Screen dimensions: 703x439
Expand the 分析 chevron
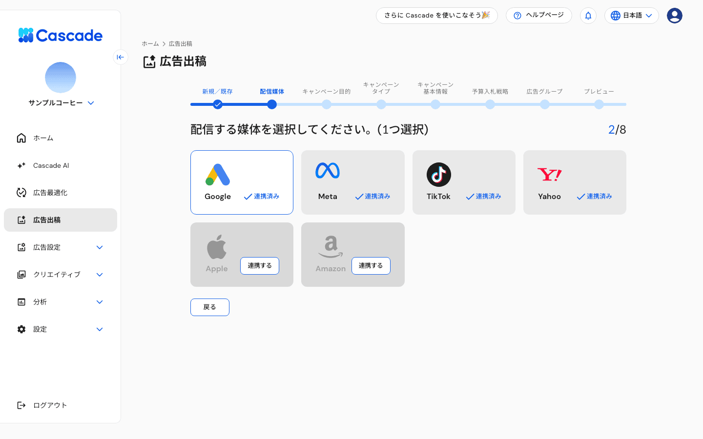[100, 302]
